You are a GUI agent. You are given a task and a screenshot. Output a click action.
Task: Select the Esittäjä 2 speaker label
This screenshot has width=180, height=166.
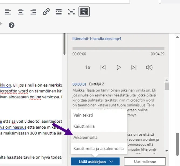click(x=97, y=84)
